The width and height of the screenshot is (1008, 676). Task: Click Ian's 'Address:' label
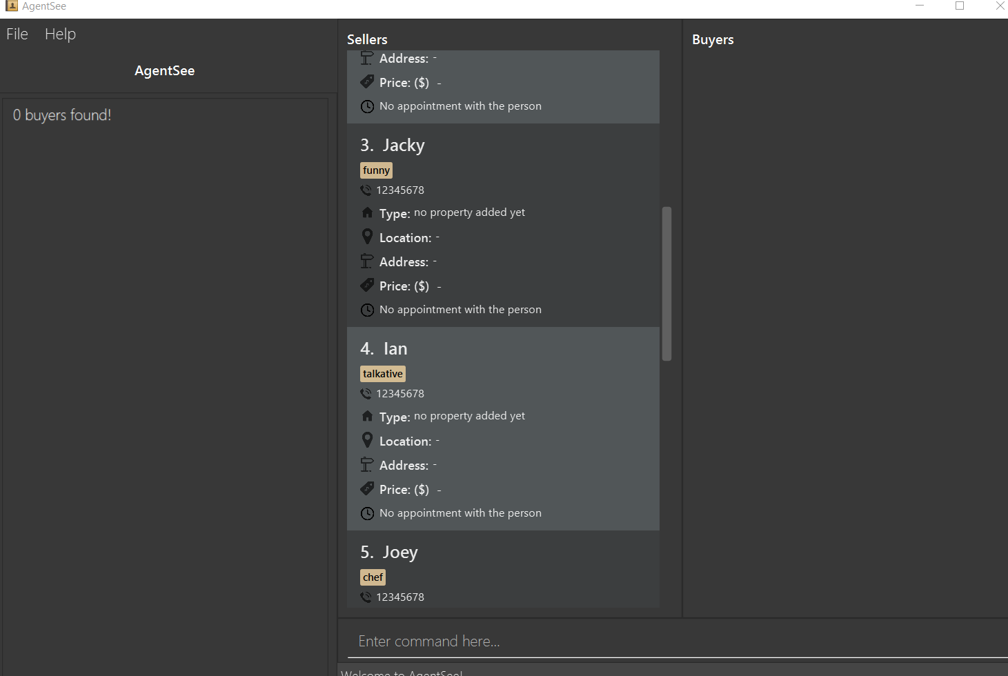[404, 466]
